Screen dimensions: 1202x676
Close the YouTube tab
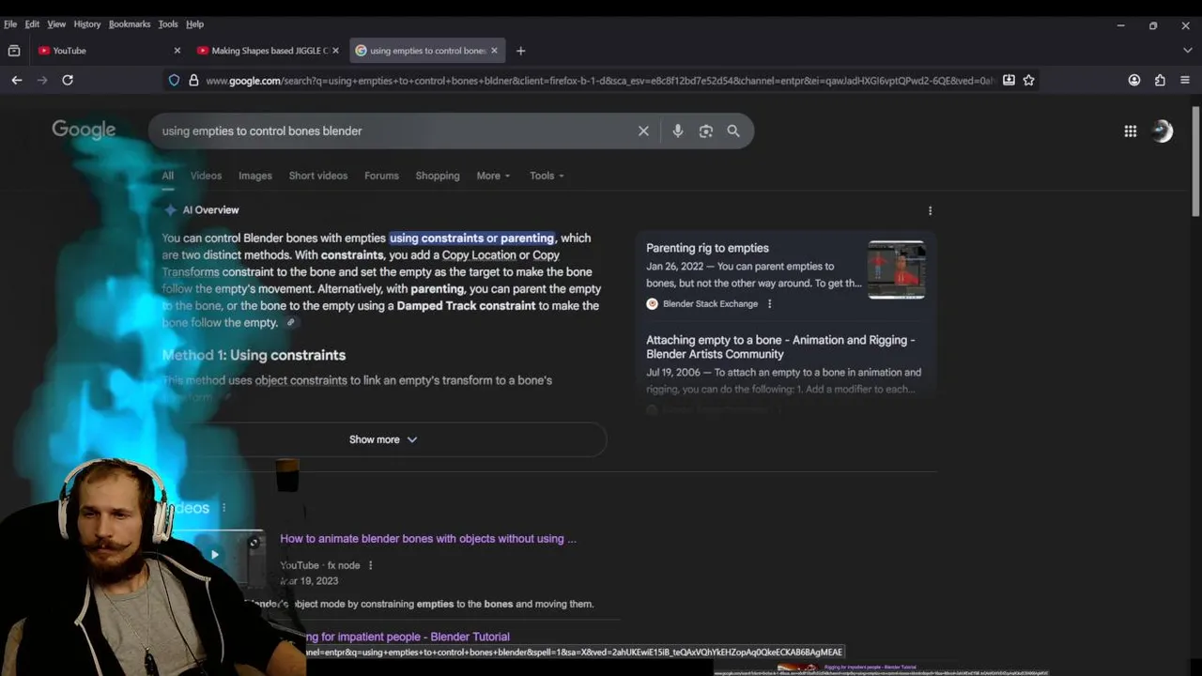[x=177, y=51]
